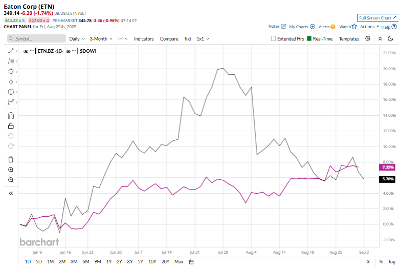Click the black ETN.BZ color swatch
Screen dimensions: 400x270
coord(35,51)
